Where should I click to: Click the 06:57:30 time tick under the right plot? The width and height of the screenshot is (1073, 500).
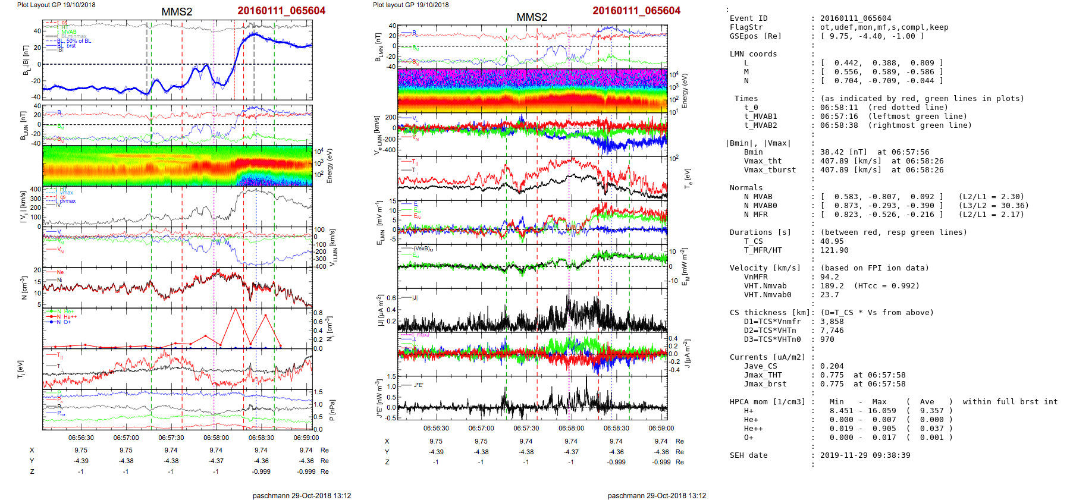click(526, 428)
